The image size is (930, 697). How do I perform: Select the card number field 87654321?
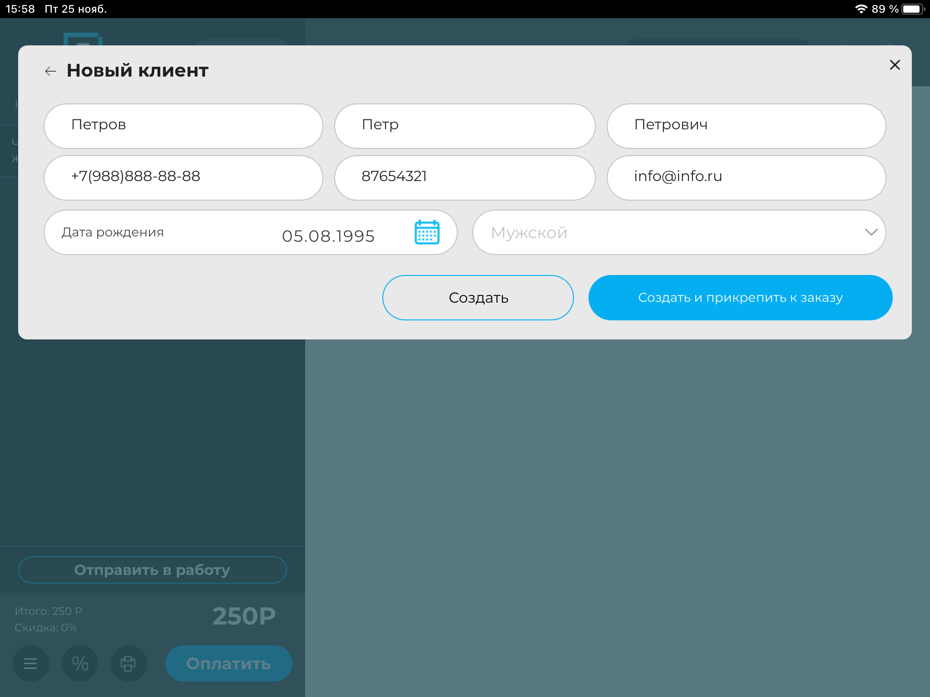click(x=464, y=177)
